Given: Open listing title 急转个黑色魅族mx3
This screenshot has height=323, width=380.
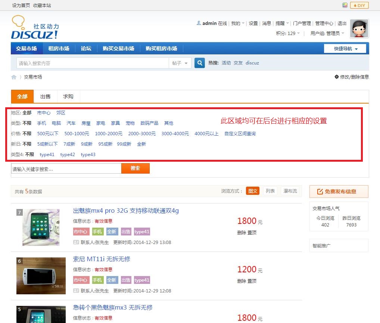Looking at the screenshot, I should pos(113,307).
